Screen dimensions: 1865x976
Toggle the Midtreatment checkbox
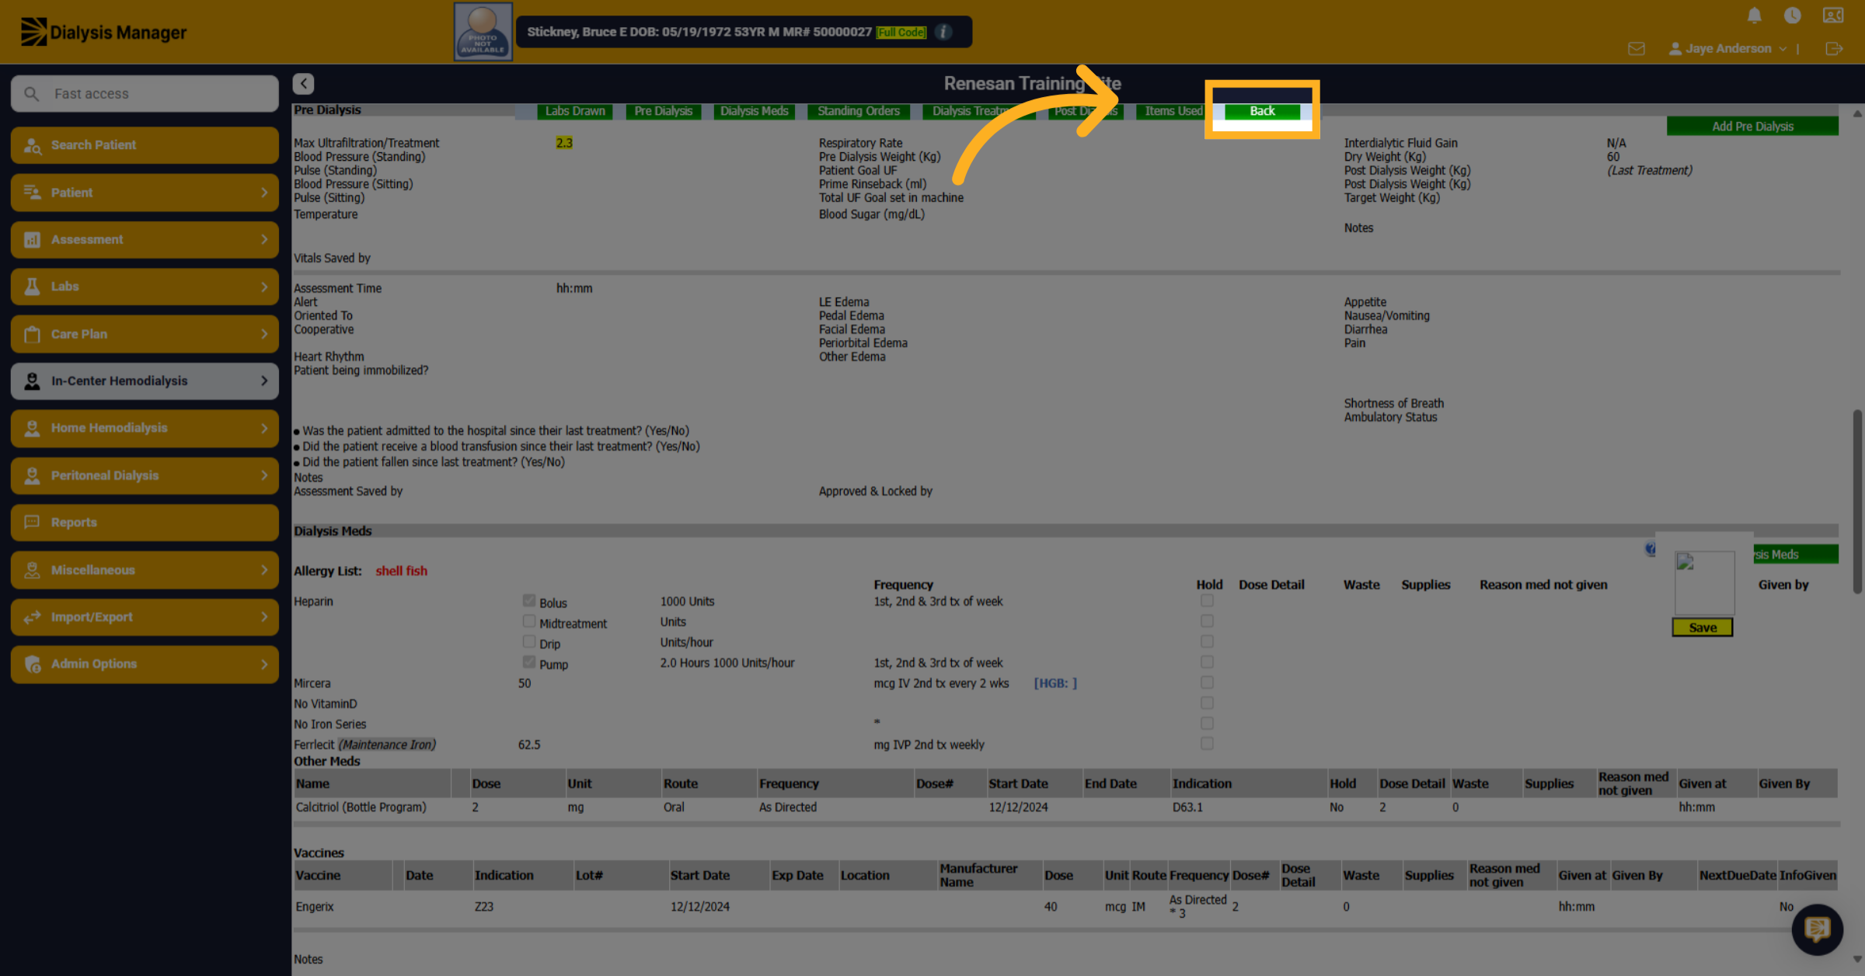[x=529, y=621]
